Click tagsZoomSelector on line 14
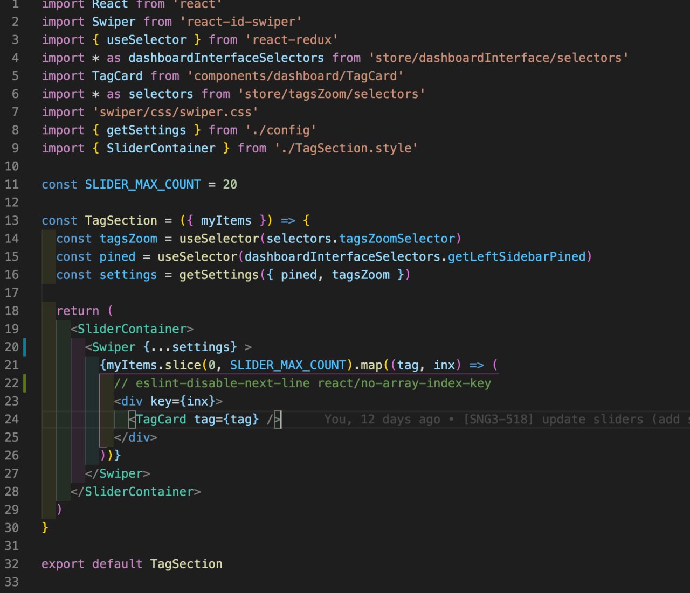This screenshot has width=690, height=593. coord(397,239)
